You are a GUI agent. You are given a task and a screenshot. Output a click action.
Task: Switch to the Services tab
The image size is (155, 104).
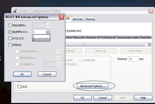[x=77, y=19]
